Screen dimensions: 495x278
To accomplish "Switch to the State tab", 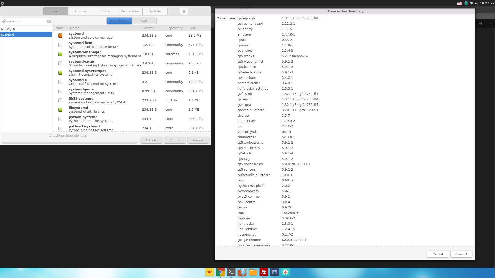I will point(105,11).
